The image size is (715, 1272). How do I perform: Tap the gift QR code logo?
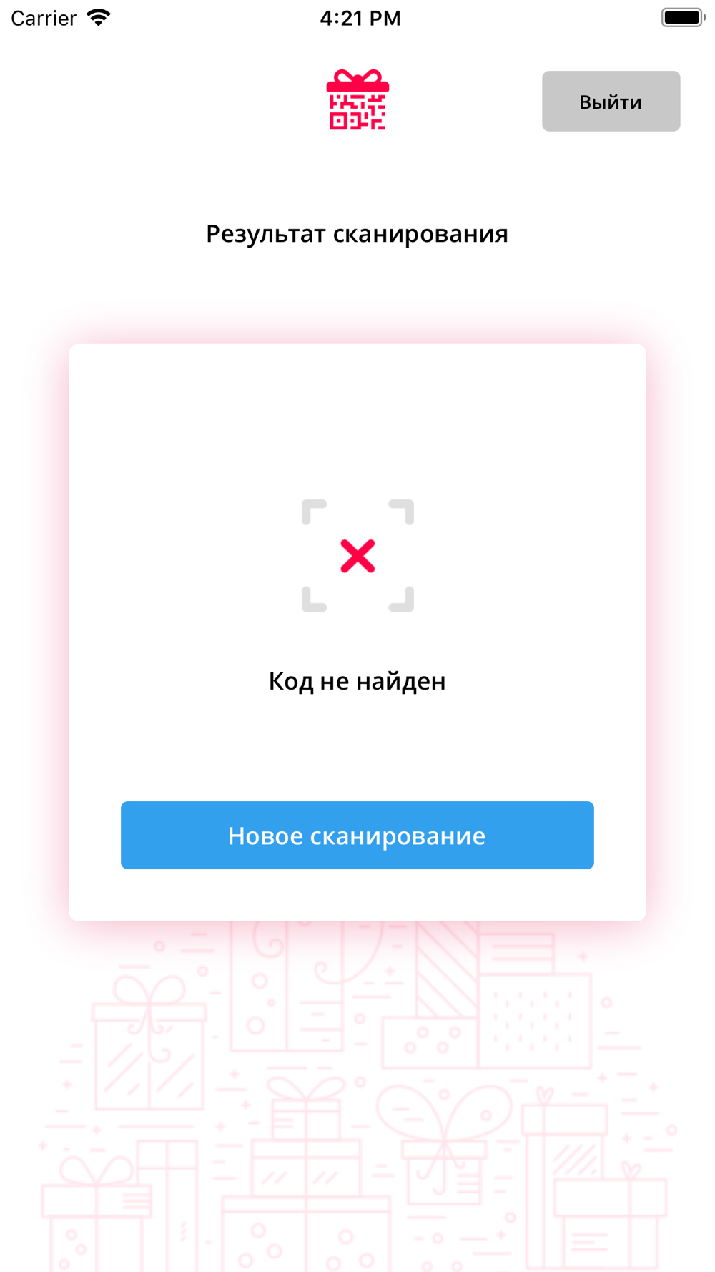pos(357,100)
